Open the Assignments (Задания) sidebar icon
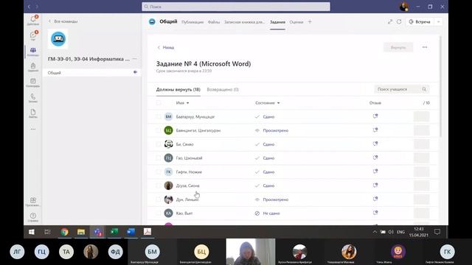This screenshot has height=265, width=472. pos(33,67)
